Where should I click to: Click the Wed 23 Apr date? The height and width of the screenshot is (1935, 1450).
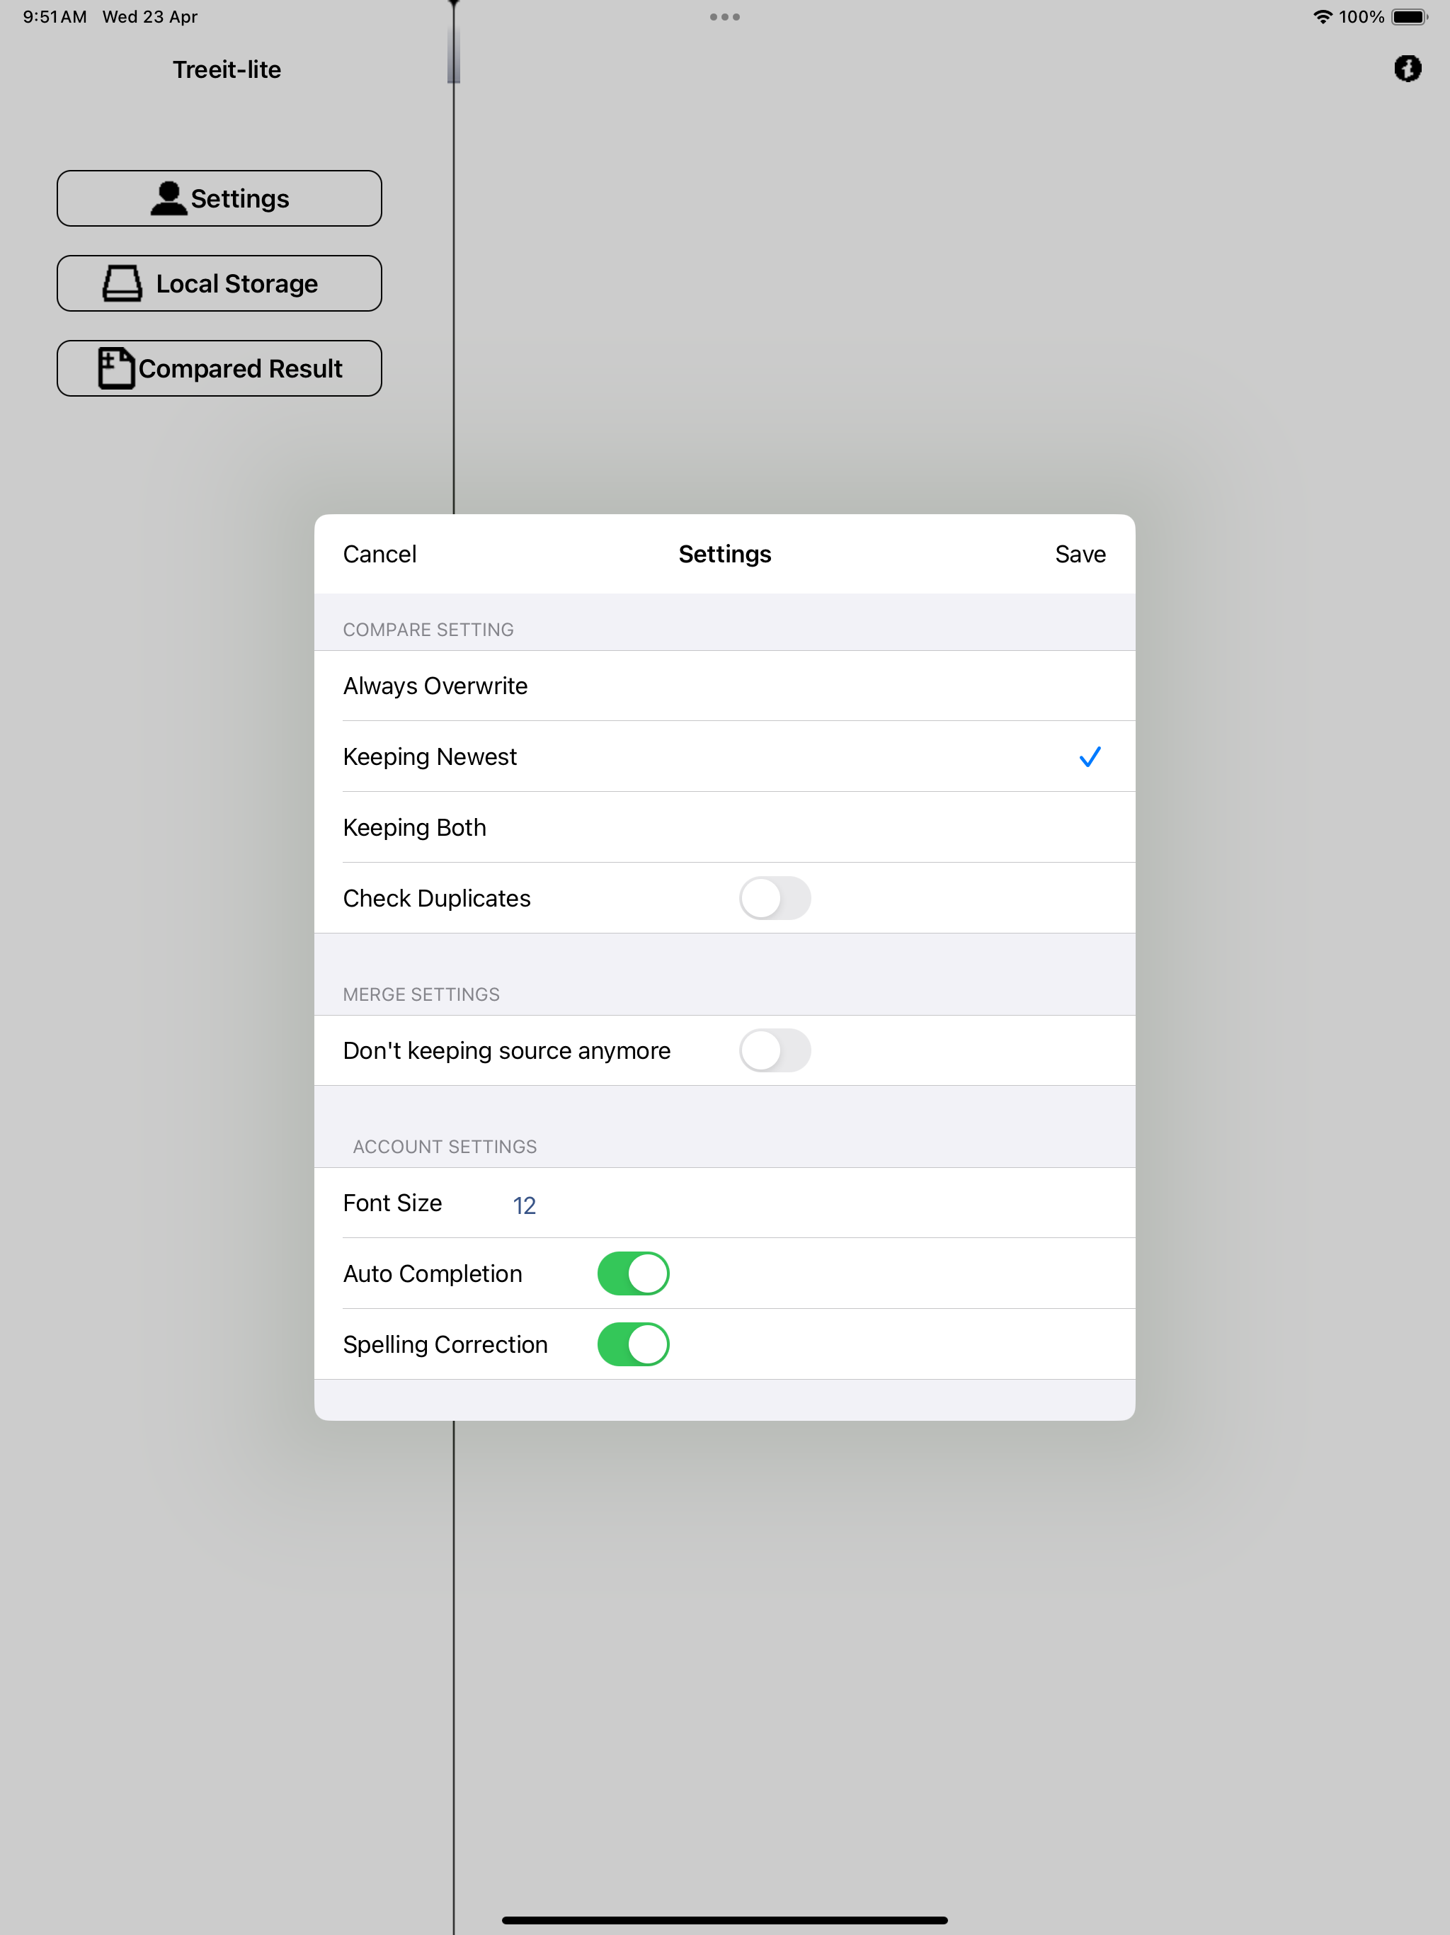[149, 16]
